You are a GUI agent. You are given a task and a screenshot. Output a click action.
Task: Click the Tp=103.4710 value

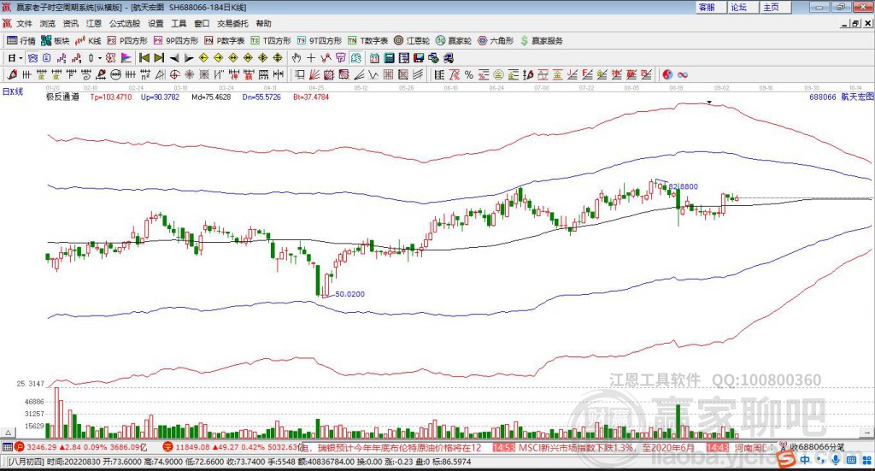(x=111, y=97)
